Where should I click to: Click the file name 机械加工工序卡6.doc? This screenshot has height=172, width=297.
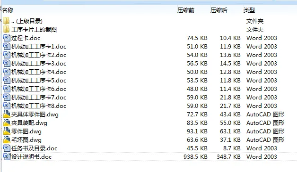pyautogui.click(x=39, y=89)
